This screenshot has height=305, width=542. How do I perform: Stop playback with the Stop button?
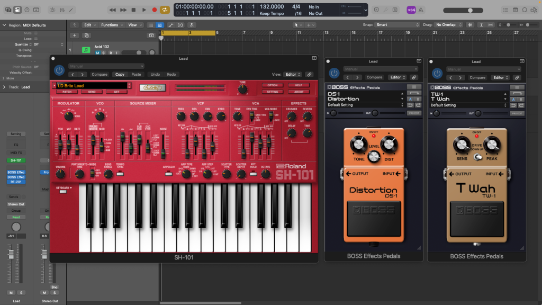point(133,10)
